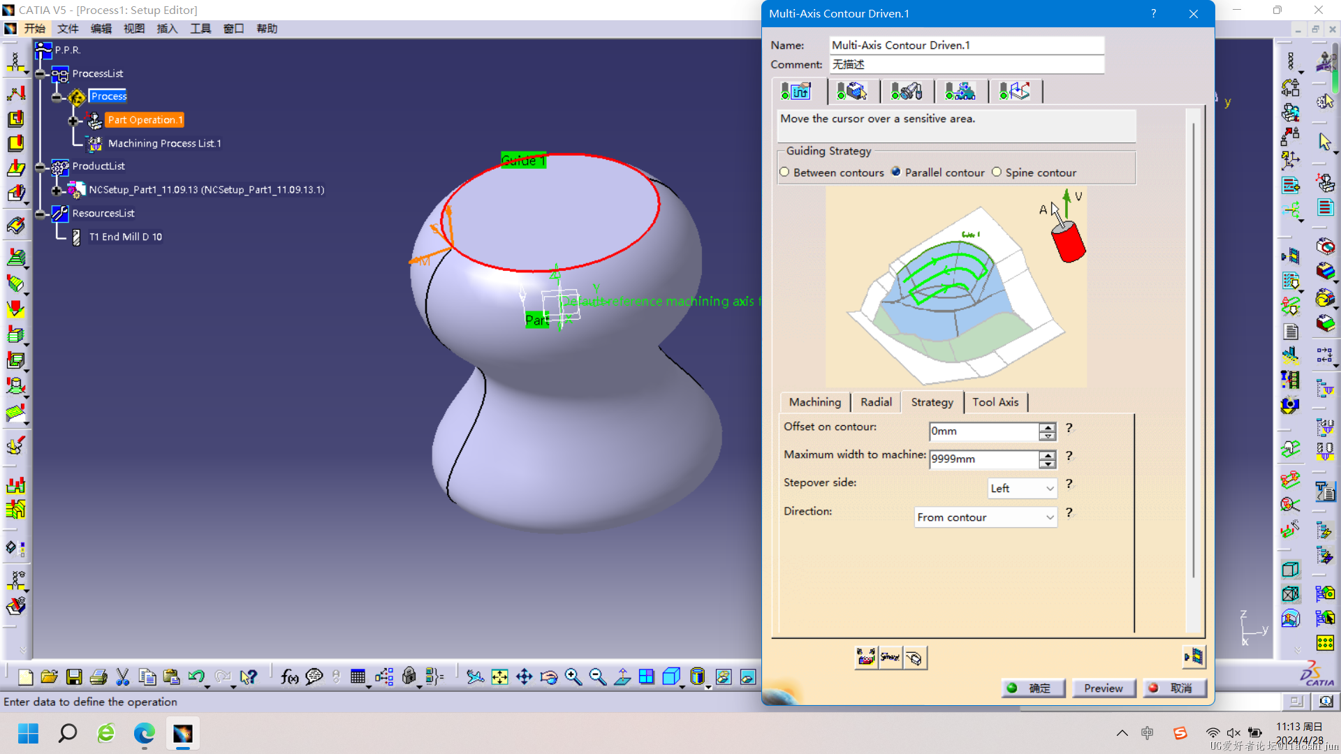Open the tool selection tab icon

pos(906,91)
